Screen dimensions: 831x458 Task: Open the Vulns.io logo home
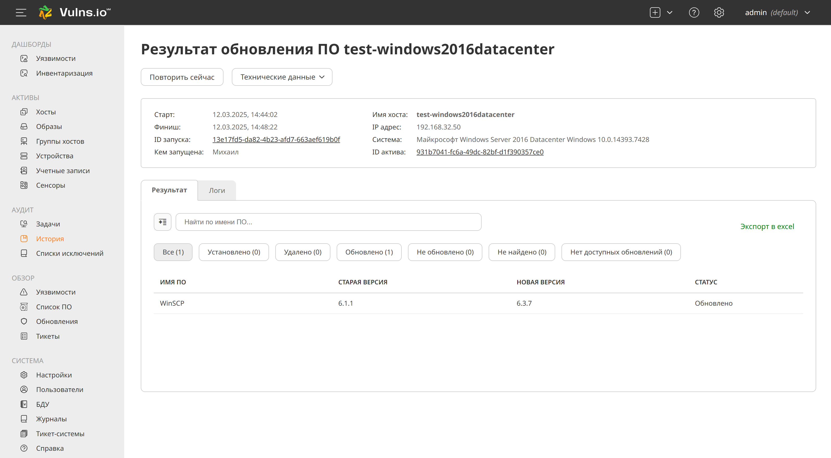click(74, 12)
